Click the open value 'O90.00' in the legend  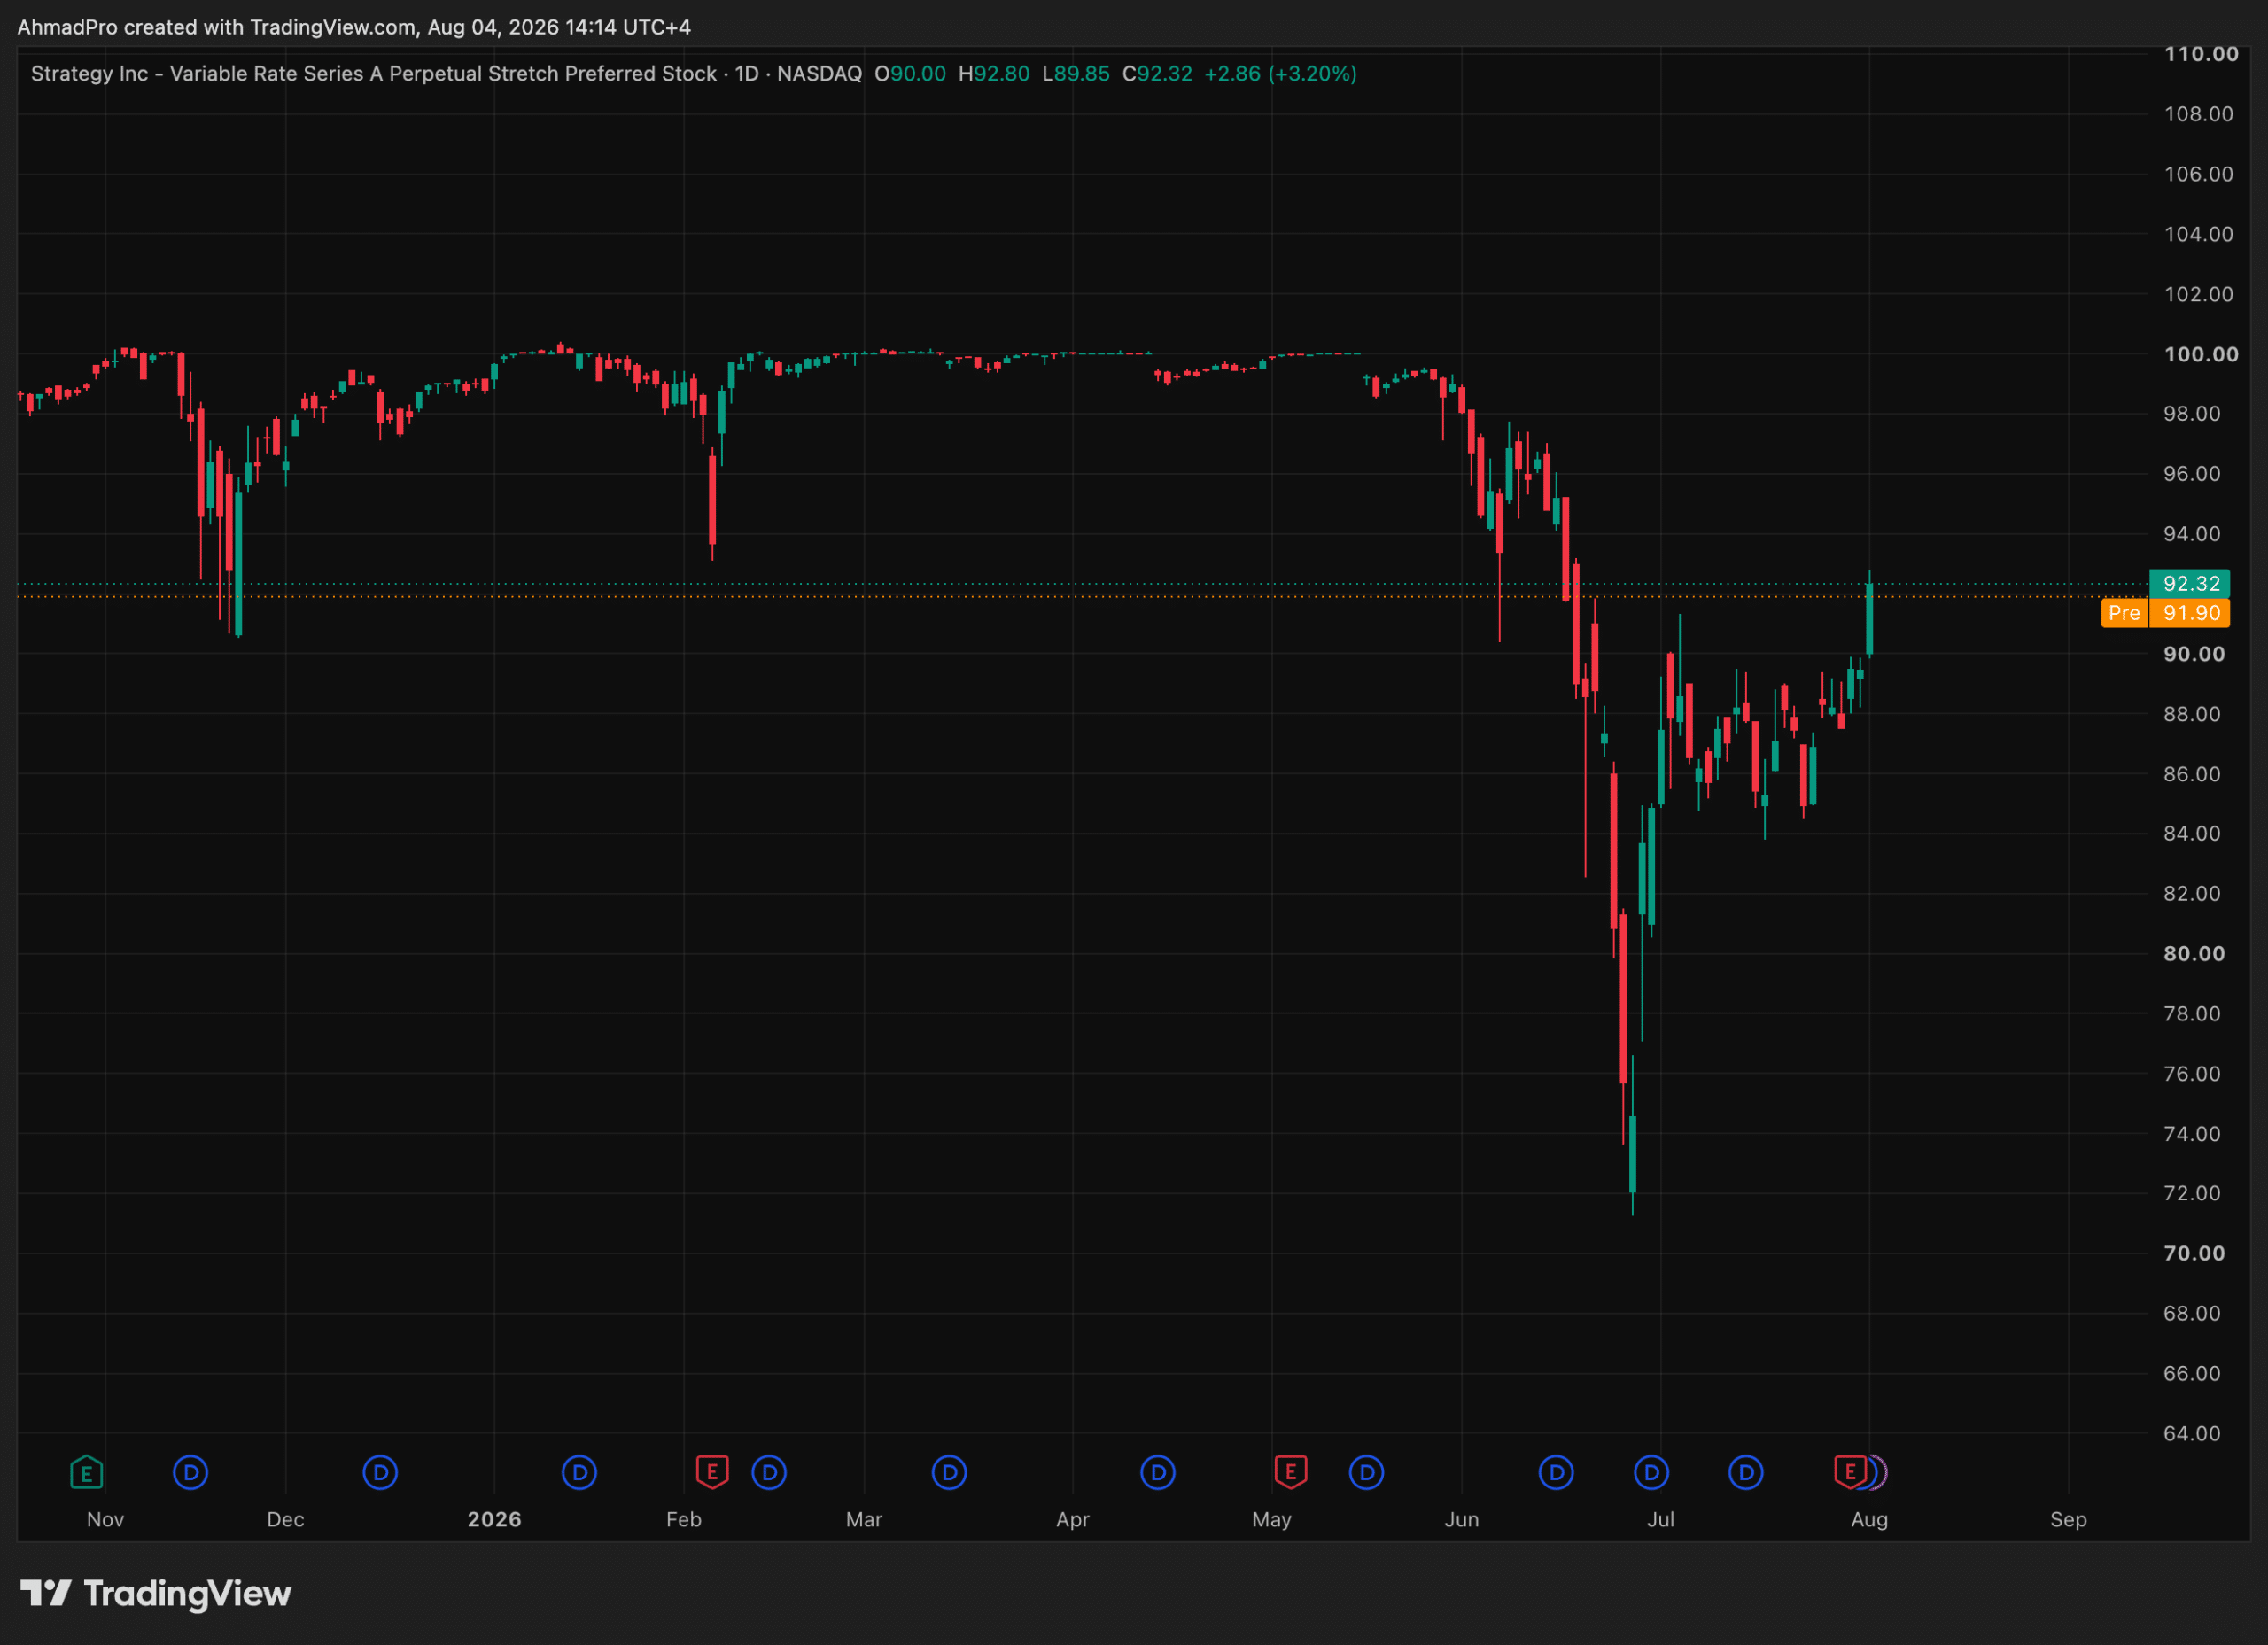[910, 74]
